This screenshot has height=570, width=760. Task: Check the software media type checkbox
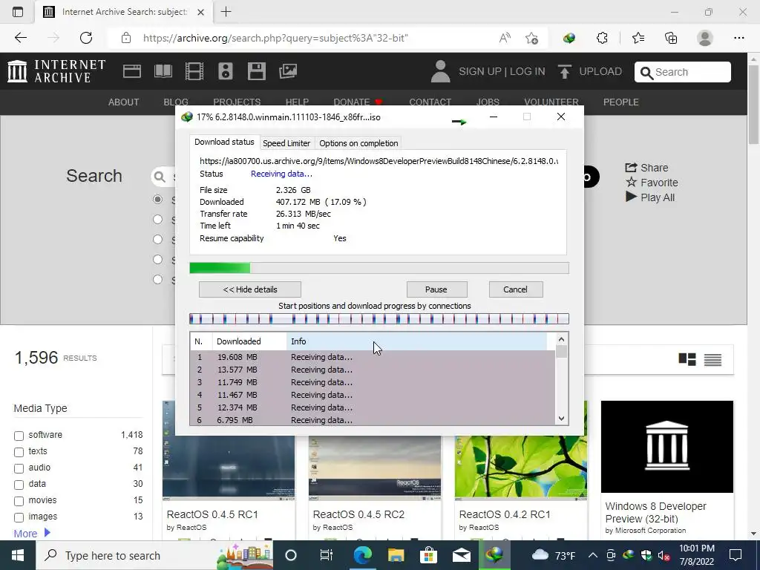(x=19, y=436)
